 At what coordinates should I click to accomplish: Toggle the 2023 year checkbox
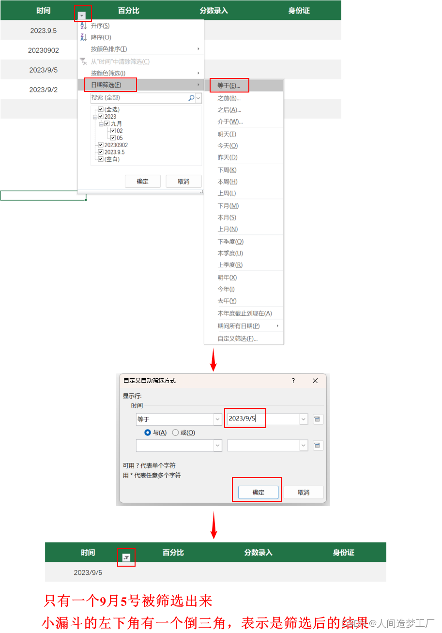[x=101, y=117]
